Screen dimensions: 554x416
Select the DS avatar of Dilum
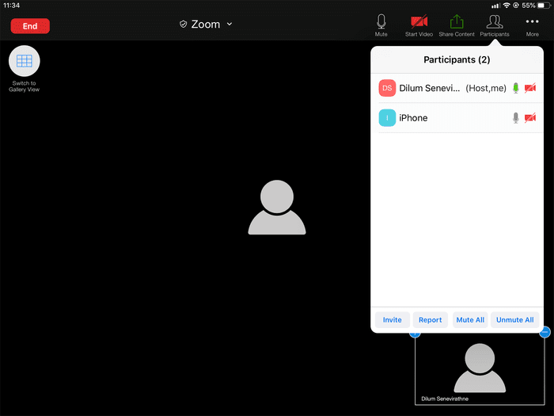[x=387, y=88]
